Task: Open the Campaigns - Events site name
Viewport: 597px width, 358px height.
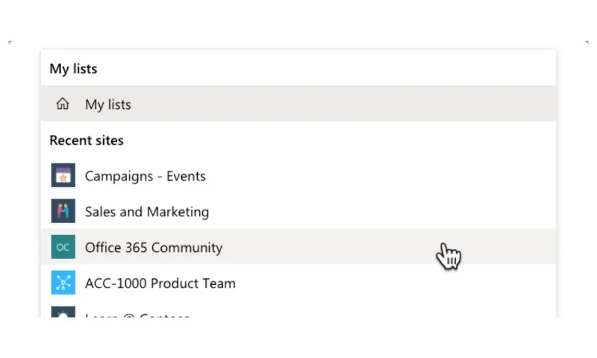Action: (145, 176)
